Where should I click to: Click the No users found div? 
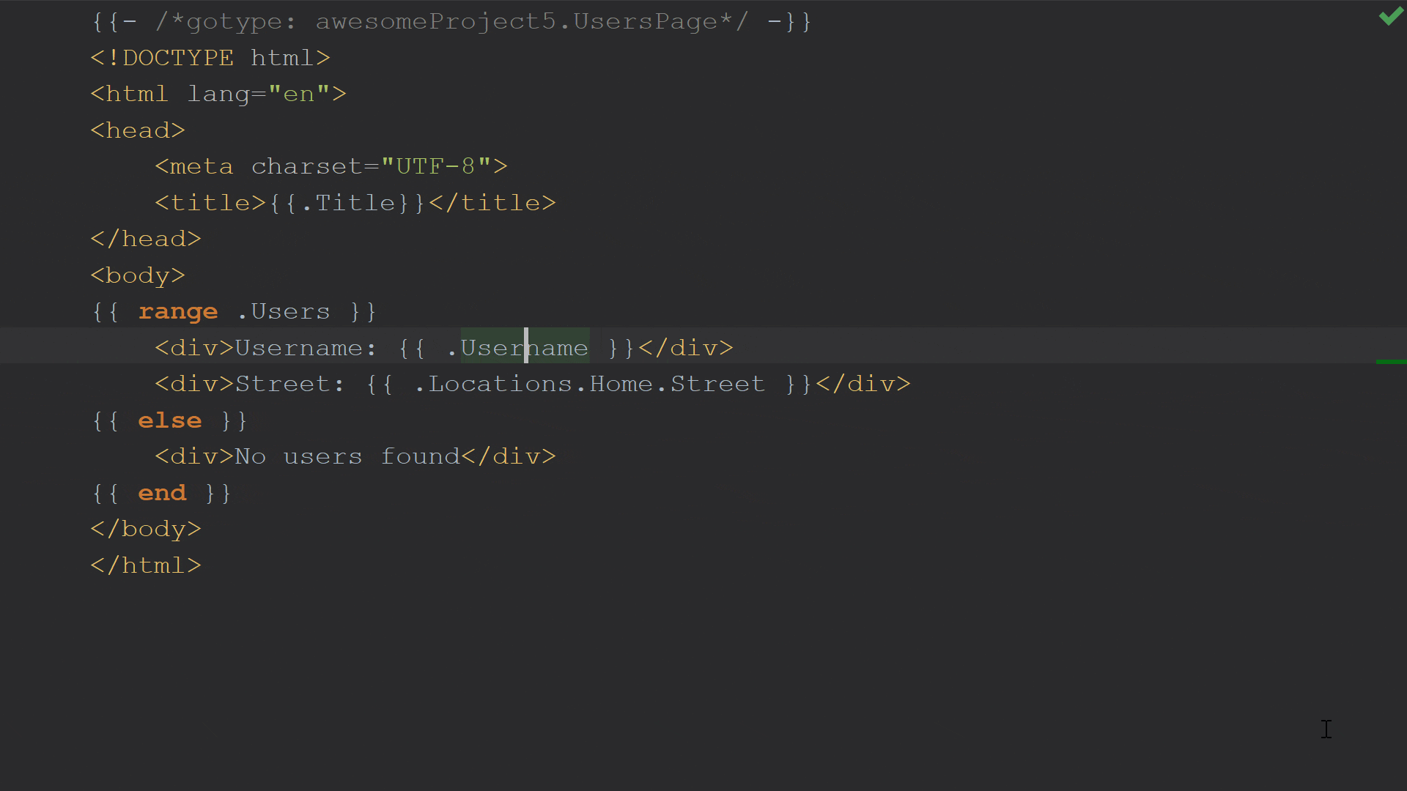coord(354,456)
